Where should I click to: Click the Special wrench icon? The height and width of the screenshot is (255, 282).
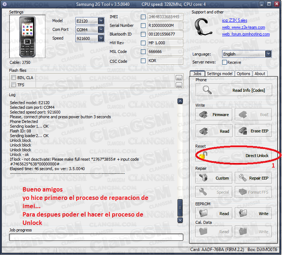pos(203,192)
